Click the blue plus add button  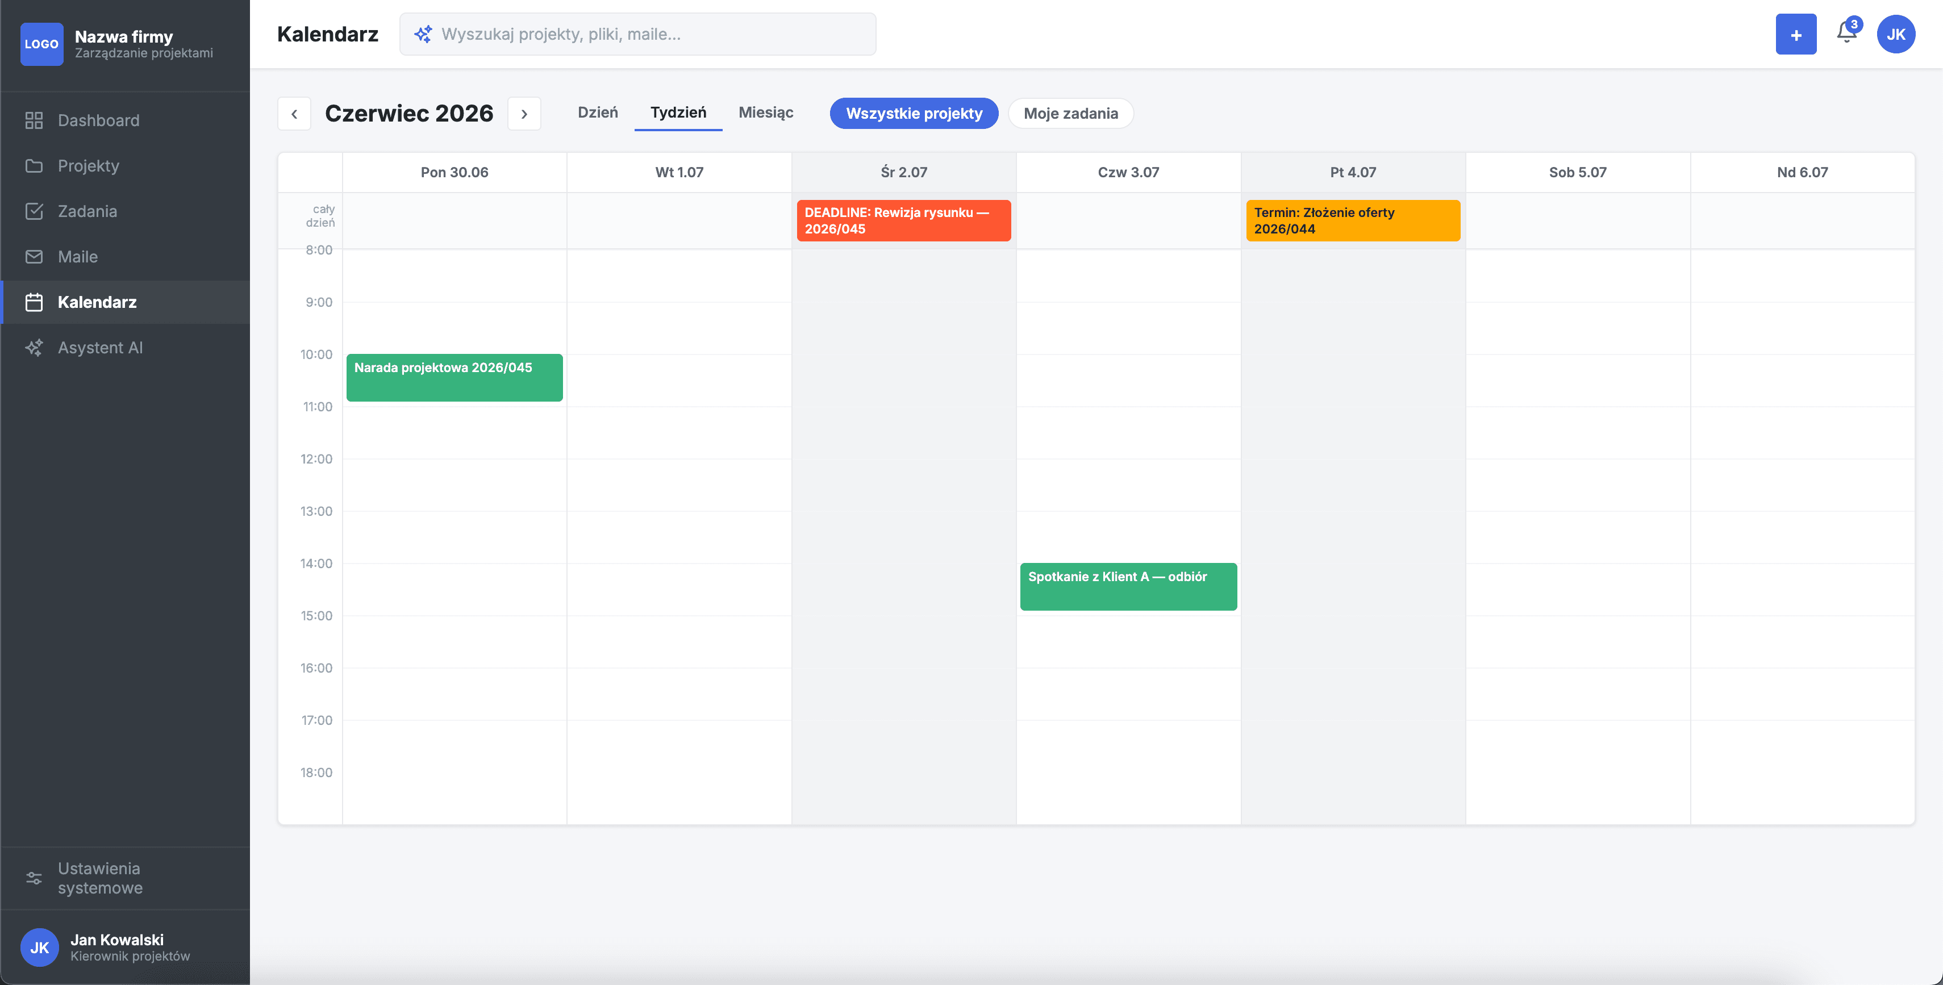(1796, 34)
